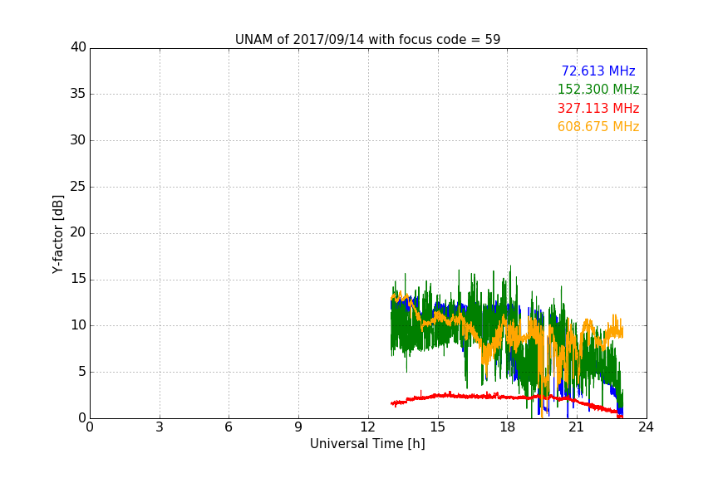Viewport: 718px width, 478px height.
Task: Select the green 152.300 MHz legend label
Action: [x=598, y=89]
